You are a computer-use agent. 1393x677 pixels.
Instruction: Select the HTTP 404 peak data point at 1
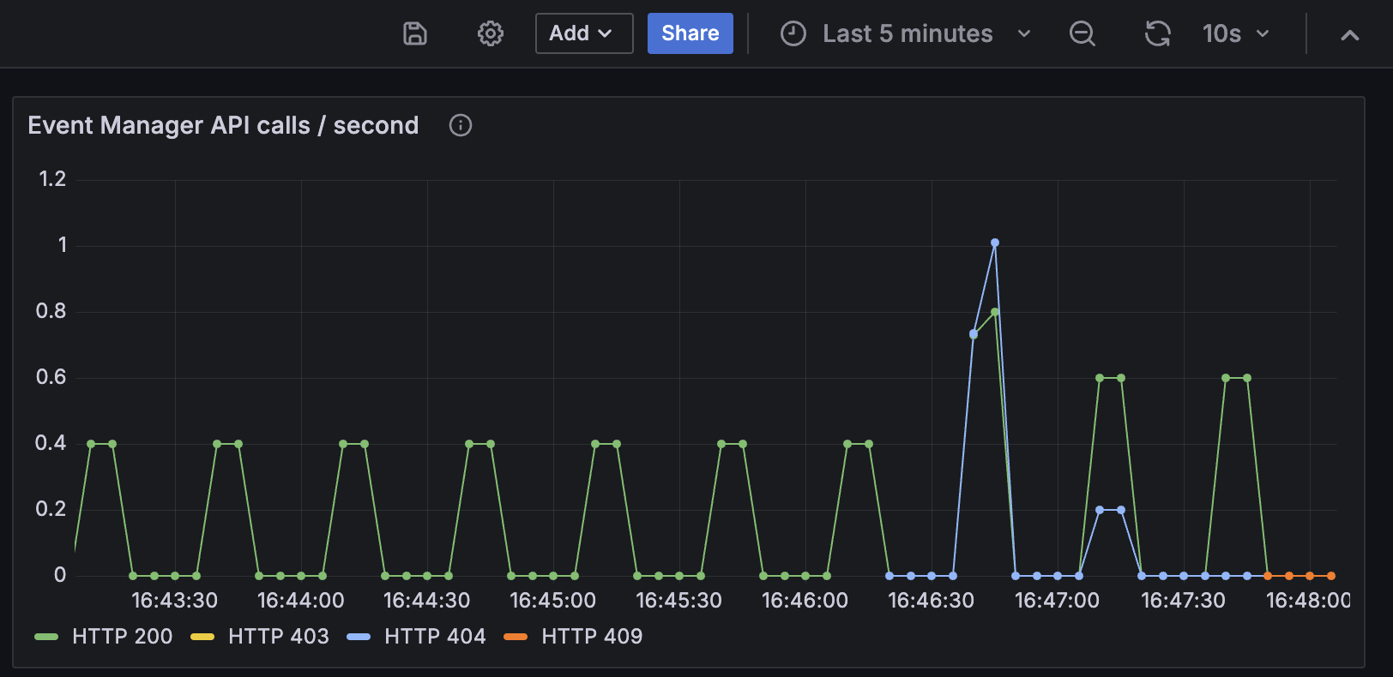pos(995,243)
